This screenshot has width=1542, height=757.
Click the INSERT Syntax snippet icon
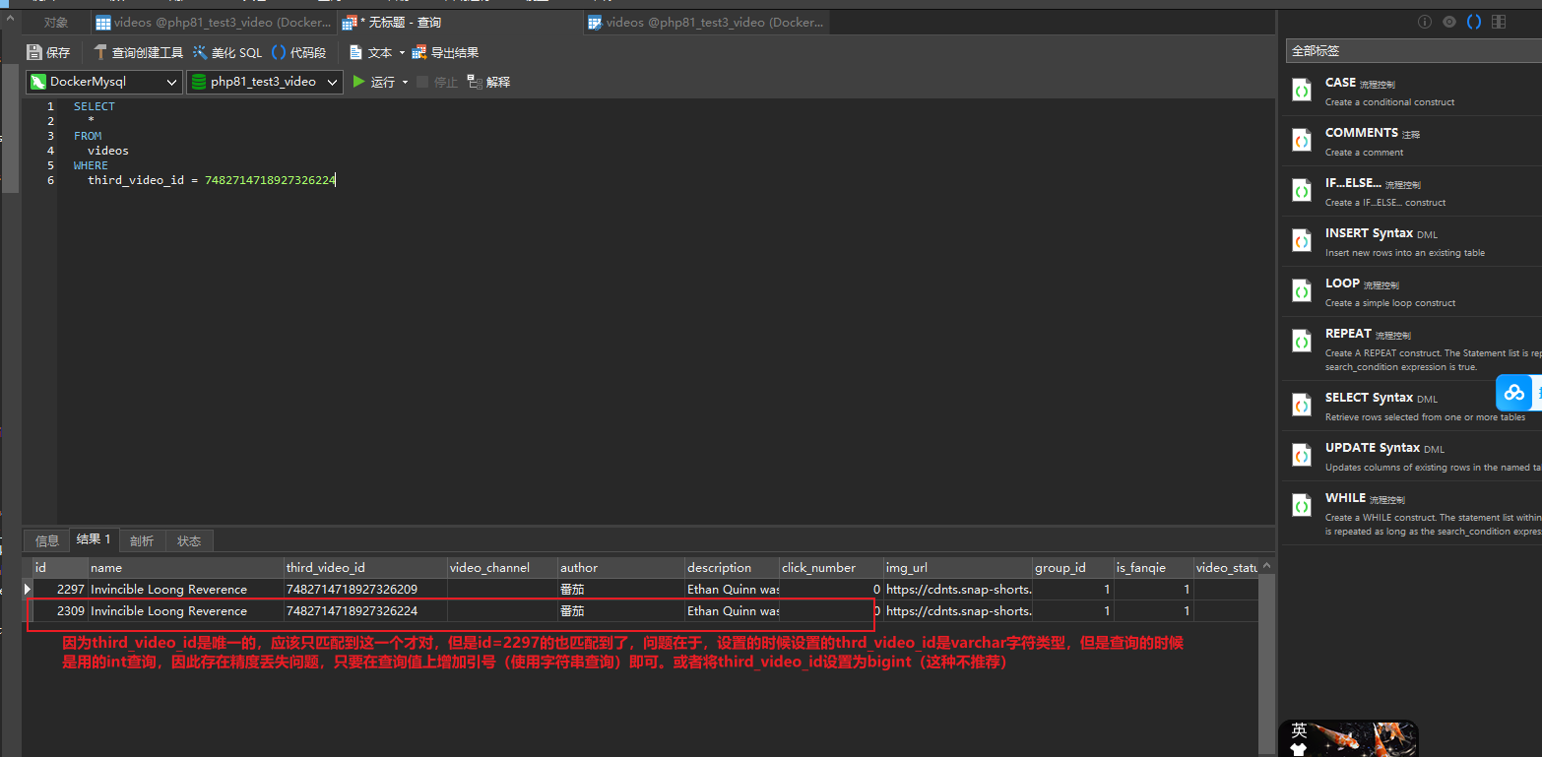(1302, 241)
